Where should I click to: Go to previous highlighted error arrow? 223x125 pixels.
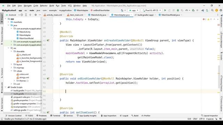pos(214,19)
